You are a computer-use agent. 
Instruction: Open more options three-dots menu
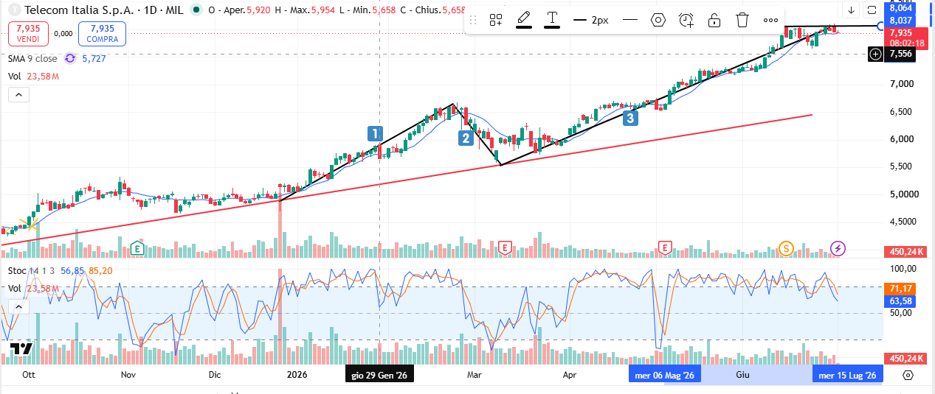770,21
